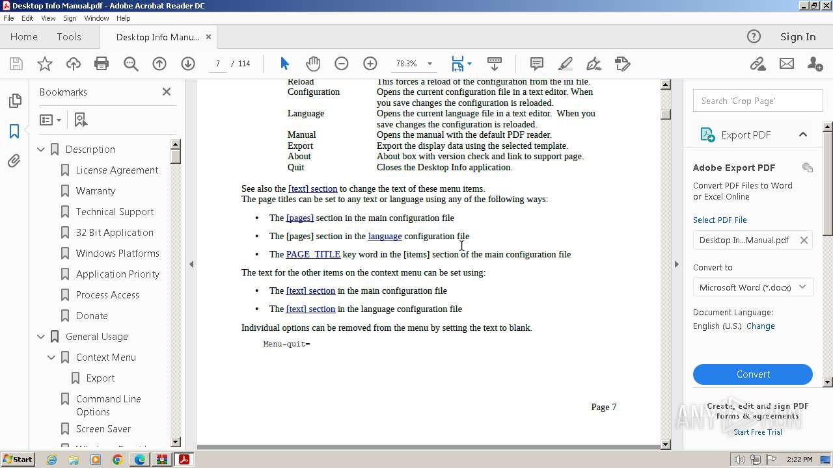Open Chrome from the taskbar
Image resolution: width=833 pixels, height=468 pixels.
pos(117,460)
